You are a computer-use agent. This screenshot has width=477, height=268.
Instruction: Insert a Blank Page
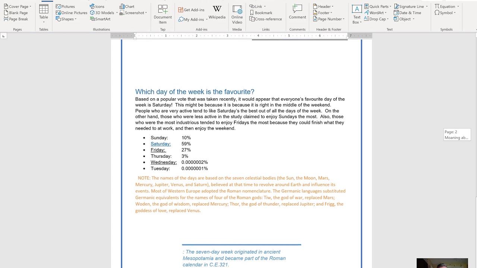16,13
